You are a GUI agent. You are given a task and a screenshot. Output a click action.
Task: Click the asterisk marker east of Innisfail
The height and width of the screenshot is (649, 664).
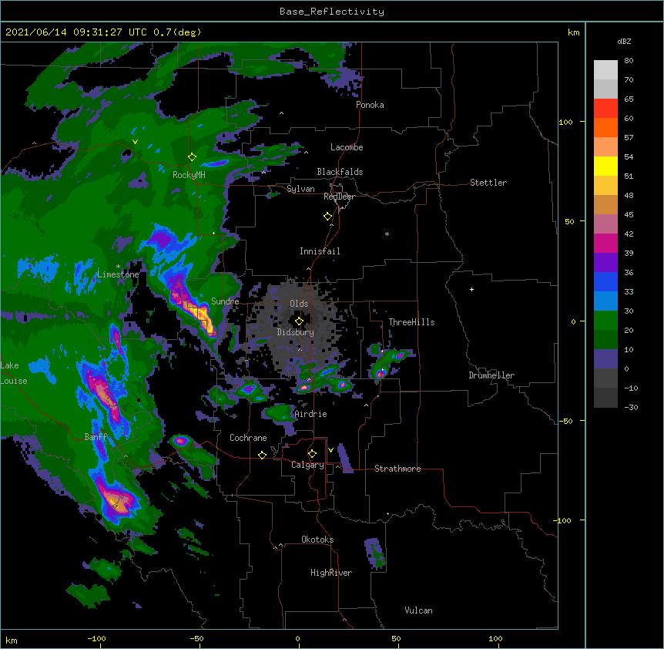(x=387, y=234)
